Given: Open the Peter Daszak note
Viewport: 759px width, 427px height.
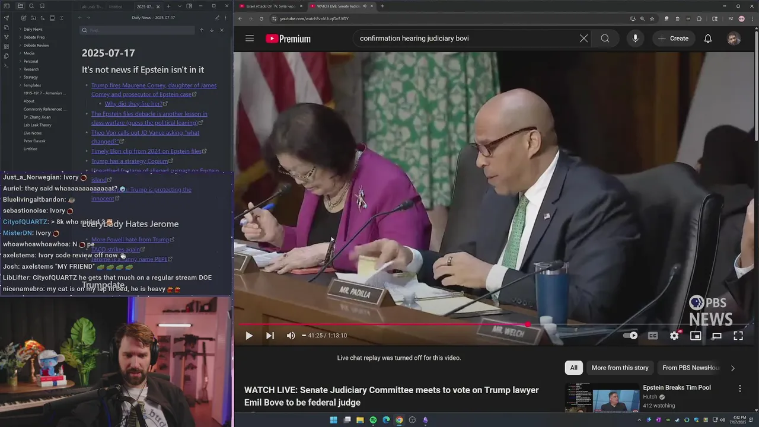Looking at the screenshot, I should point(34,141).
